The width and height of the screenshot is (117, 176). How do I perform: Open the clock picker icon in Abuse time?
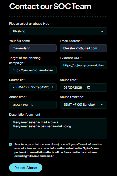pos(32,105)
